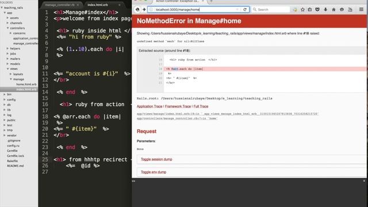Close the Action Controller Exception tab
The image size is (368, 207).
point(203,1)
